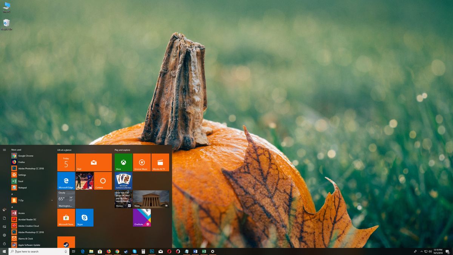
Task: Click the volume icon in system tray
Action: coord(430,251)
